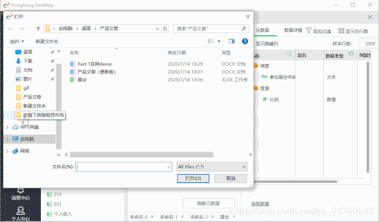Toggle the preview pane icon
The image size is (379, 222).
(x=232, y=41)
